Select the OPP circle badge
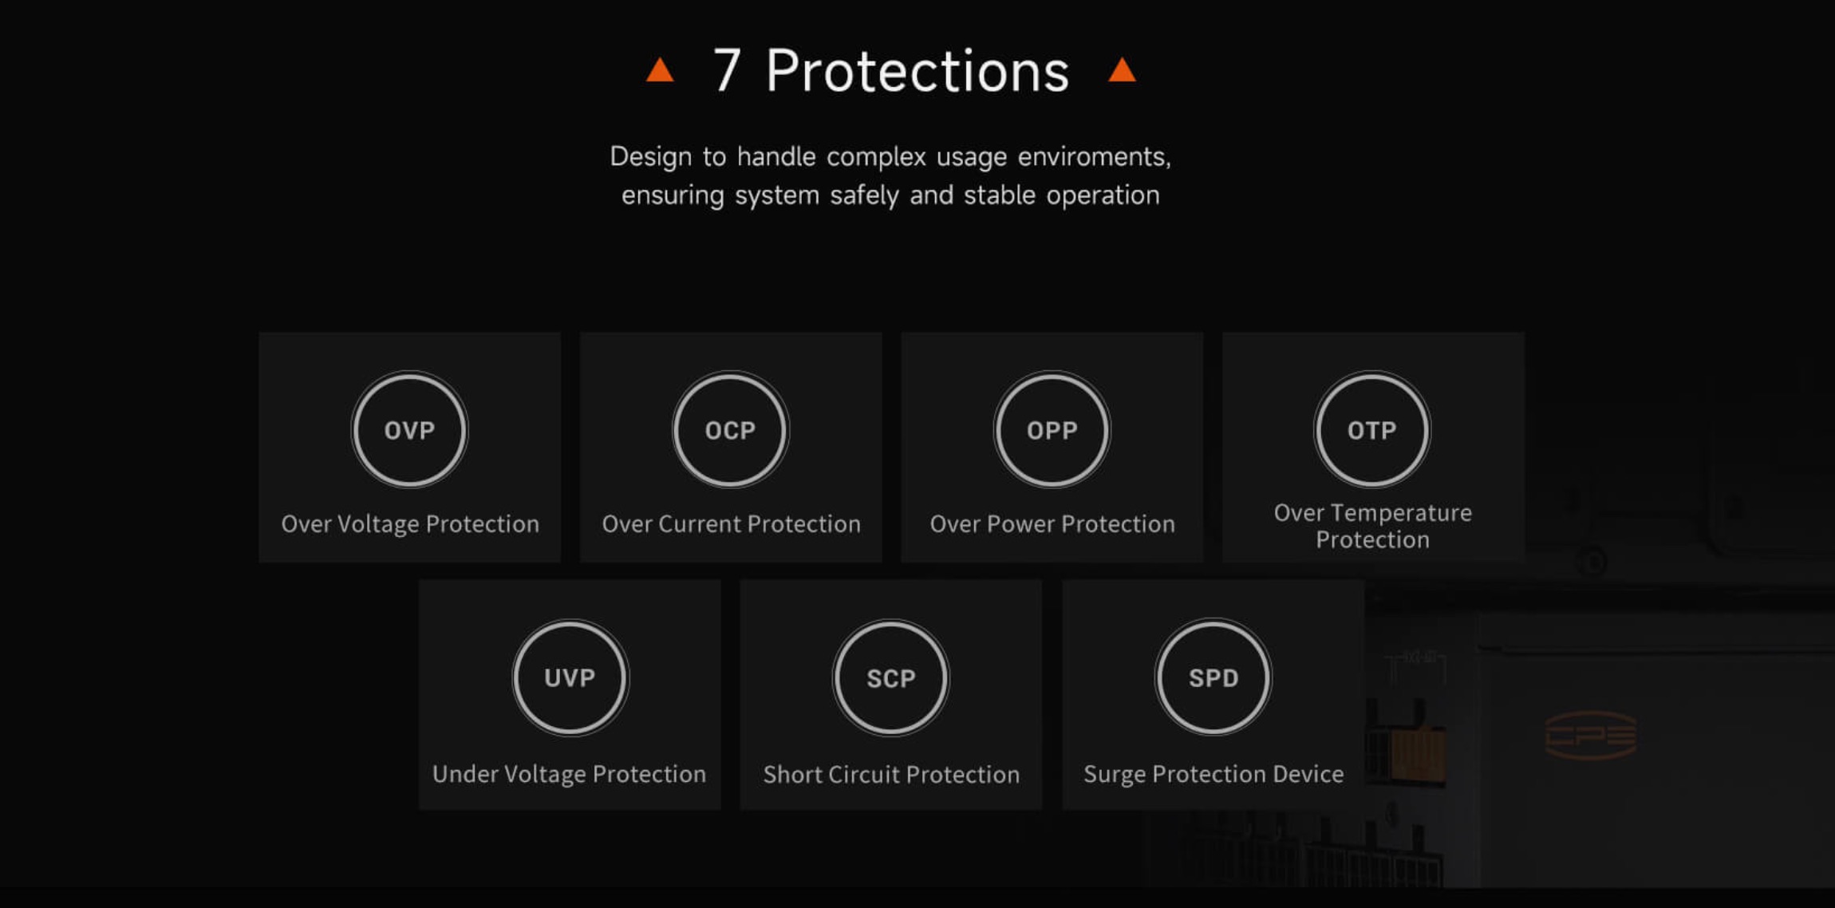 (1052, 430)
